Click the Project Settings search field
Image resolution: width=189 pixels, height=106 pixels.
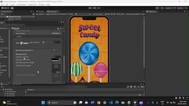(x=44, y=25)
